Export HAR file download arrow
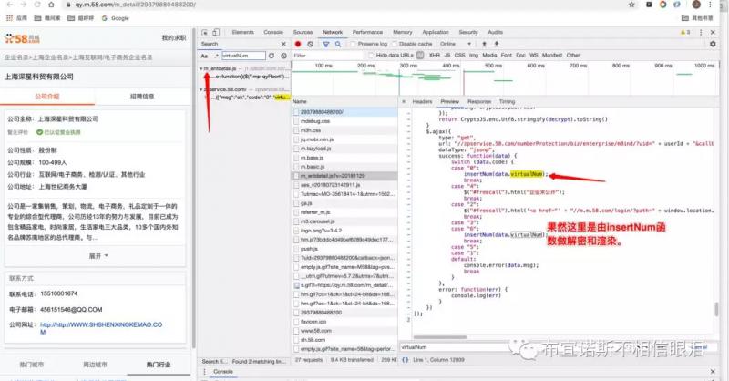This screenshot has height=381, width=729. (496, 44)
